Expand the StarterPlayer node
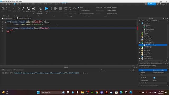Screen dimensions: 169x95 coord(140,53)
